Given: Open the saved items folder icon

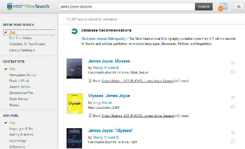Looking at the screenshot, I should tap(223, 7).
